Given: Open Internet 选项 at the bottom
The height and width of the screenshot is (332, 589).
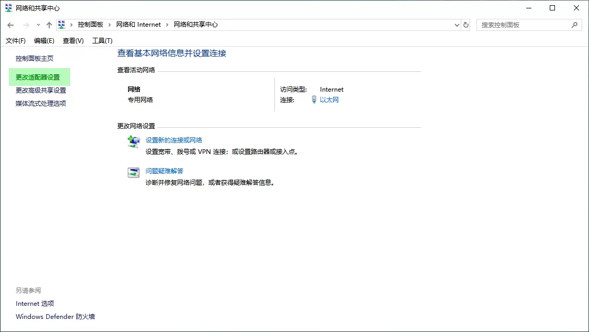Looking at the screenshot, I should [x=35, y=303].
